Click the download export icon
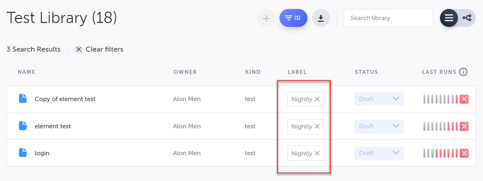 point(321,18)
